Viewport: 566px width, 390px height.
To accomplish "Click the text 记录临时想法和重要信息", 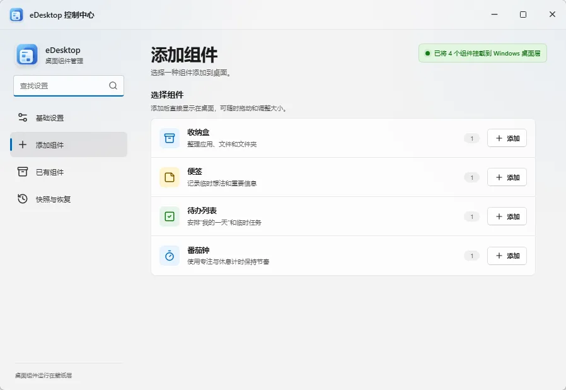I will coord(222,183).
